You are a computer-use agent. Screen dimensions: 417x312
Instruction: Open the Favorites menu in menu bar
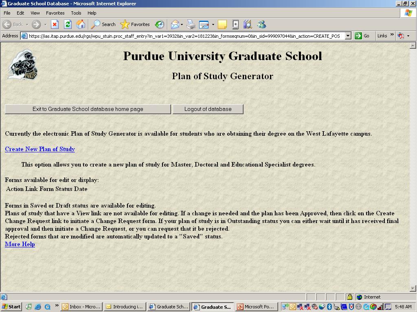point(55,13)
